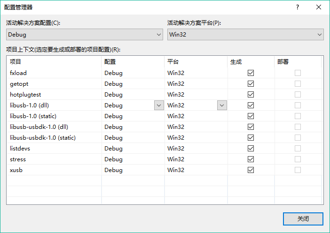Select the libusb-1.0 (static) project name
Image resolution: width=330 pixels, height=233 pixels.
pos(33,116)
